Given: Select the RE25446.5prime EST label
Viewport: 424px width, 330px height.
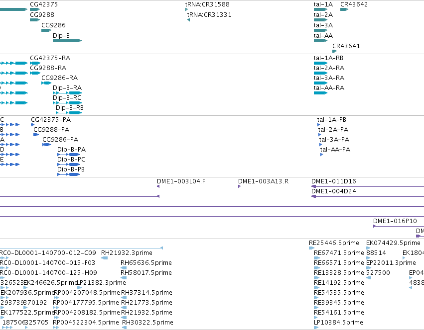Looking at the screenshot, I should click(x=334, y=243).
